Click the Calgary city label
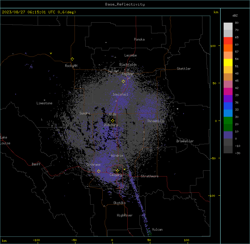250x244 pixels. coord(116,175)
